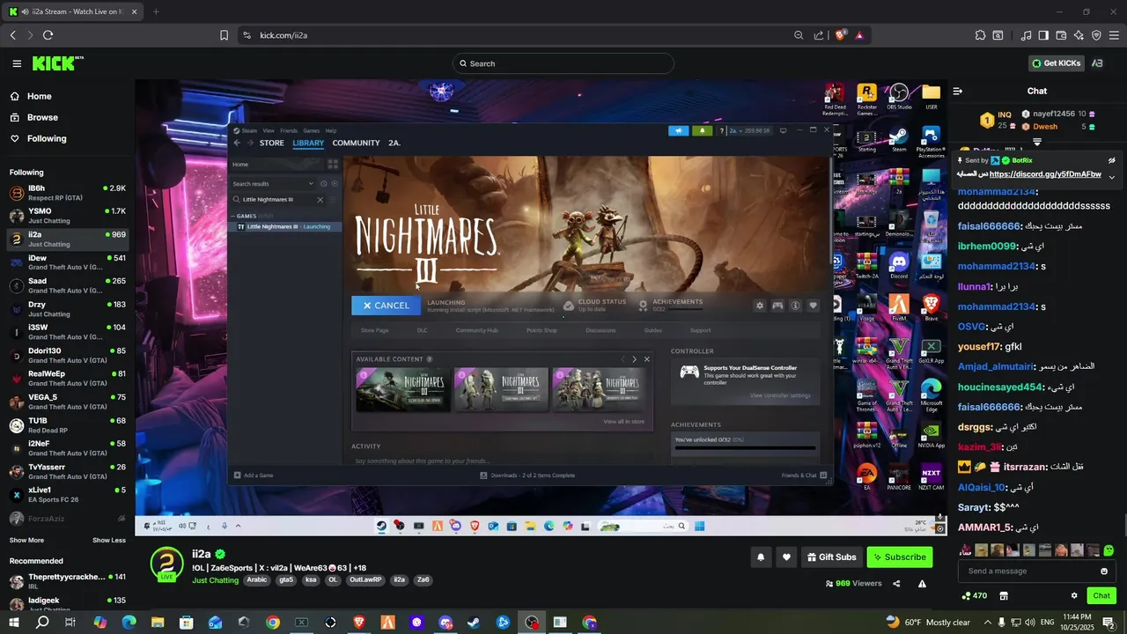Open the Windows Start menu

[x=13, y=622]
